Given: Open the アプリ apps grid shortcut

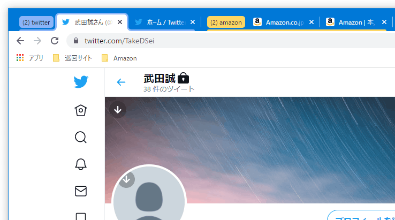Looking at the screenshot, I should click(x=30, y=58).
